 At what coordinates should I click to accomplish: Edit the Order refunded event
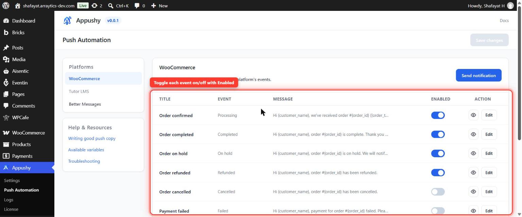pos(489,173)
